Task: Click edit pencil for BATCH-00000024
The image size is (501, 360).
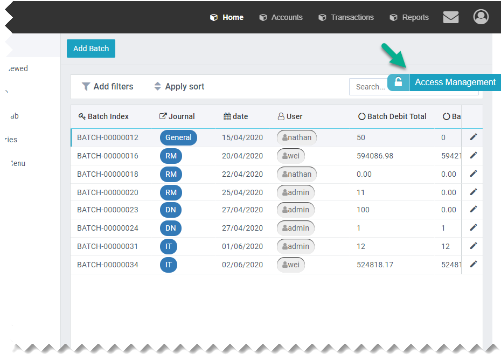Action: click(474, 227)
